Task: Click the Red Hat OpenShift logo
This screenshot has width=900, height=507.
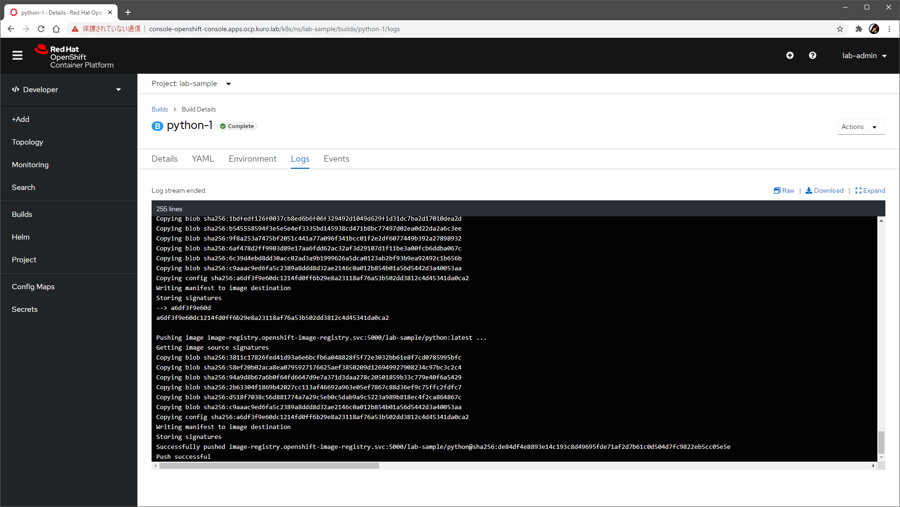Action: pyautogui.click(x=74, y=57)
